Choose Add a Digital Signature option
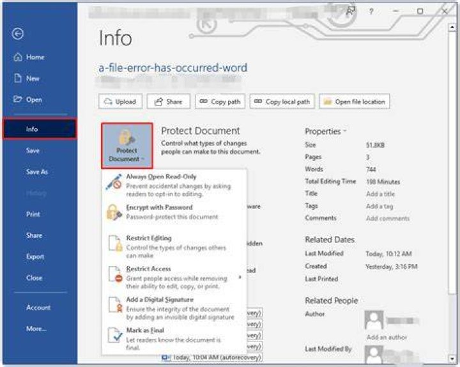Image resolution: width=460 pixels, height=367 pixels. (174, 308)
